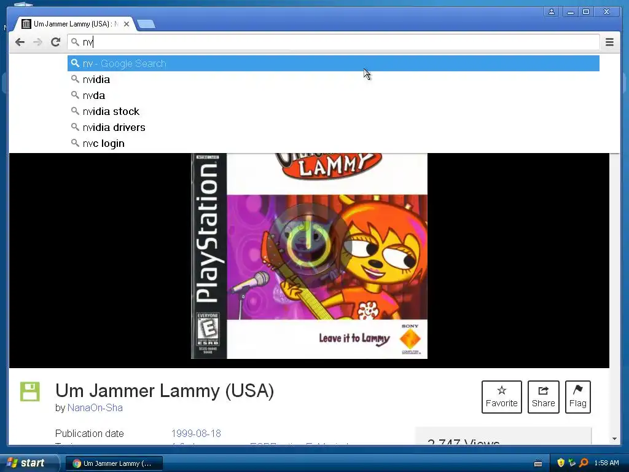Click the user profile icon in title bar

(x=552, y=12)
